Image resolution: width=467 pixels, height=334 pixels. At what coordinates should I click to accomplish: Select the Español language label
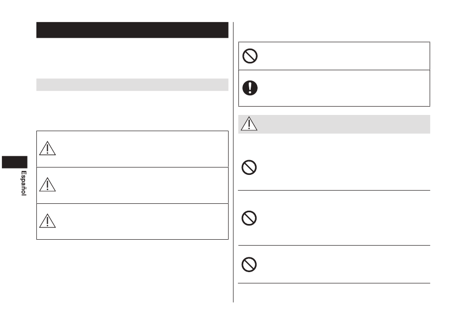point(24,183)
